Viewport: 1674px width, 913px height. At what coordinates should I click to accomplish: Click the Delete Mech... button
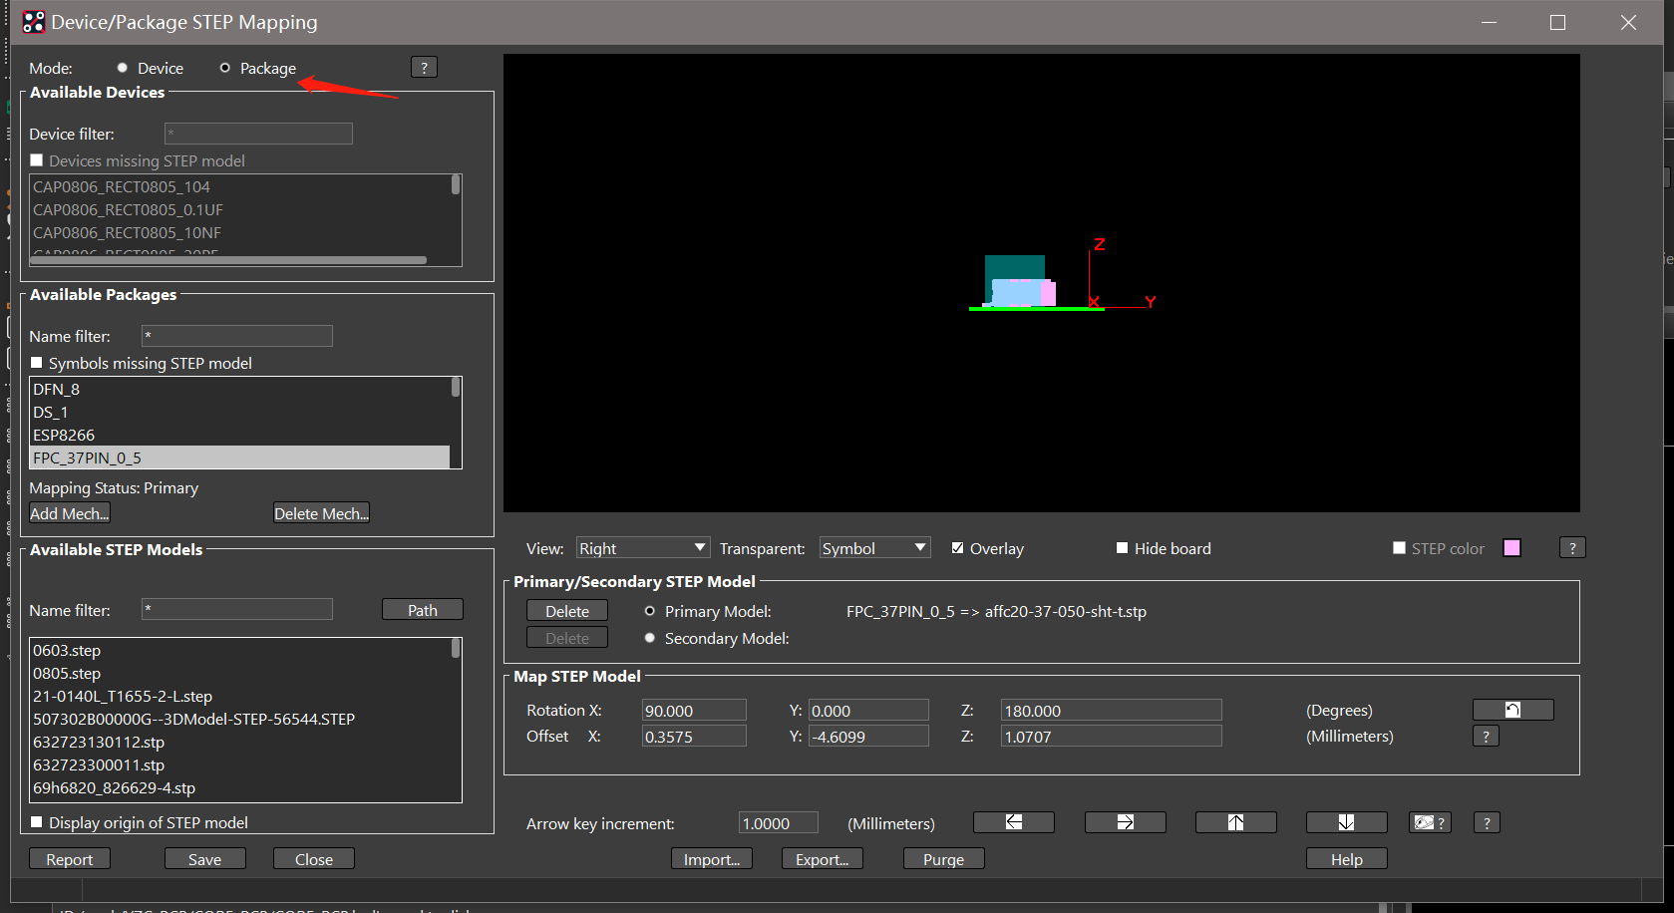pos(321,513)
